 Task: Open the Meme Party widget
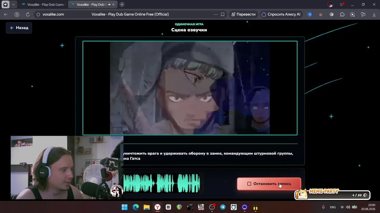coord(332,194)
